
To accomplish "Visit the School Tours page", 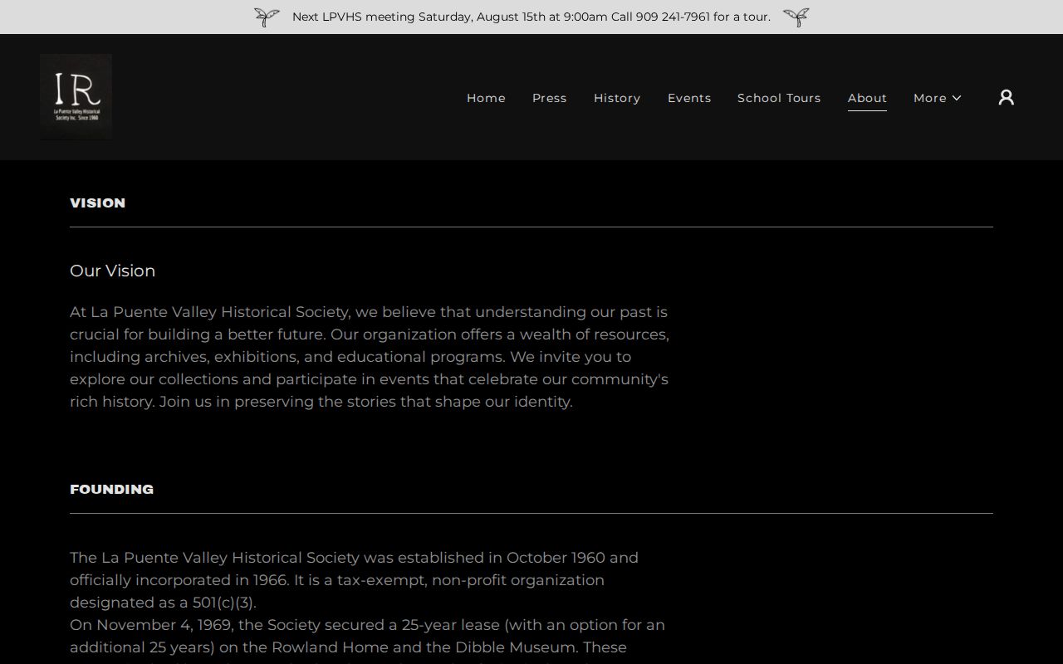I will (779, 98).
